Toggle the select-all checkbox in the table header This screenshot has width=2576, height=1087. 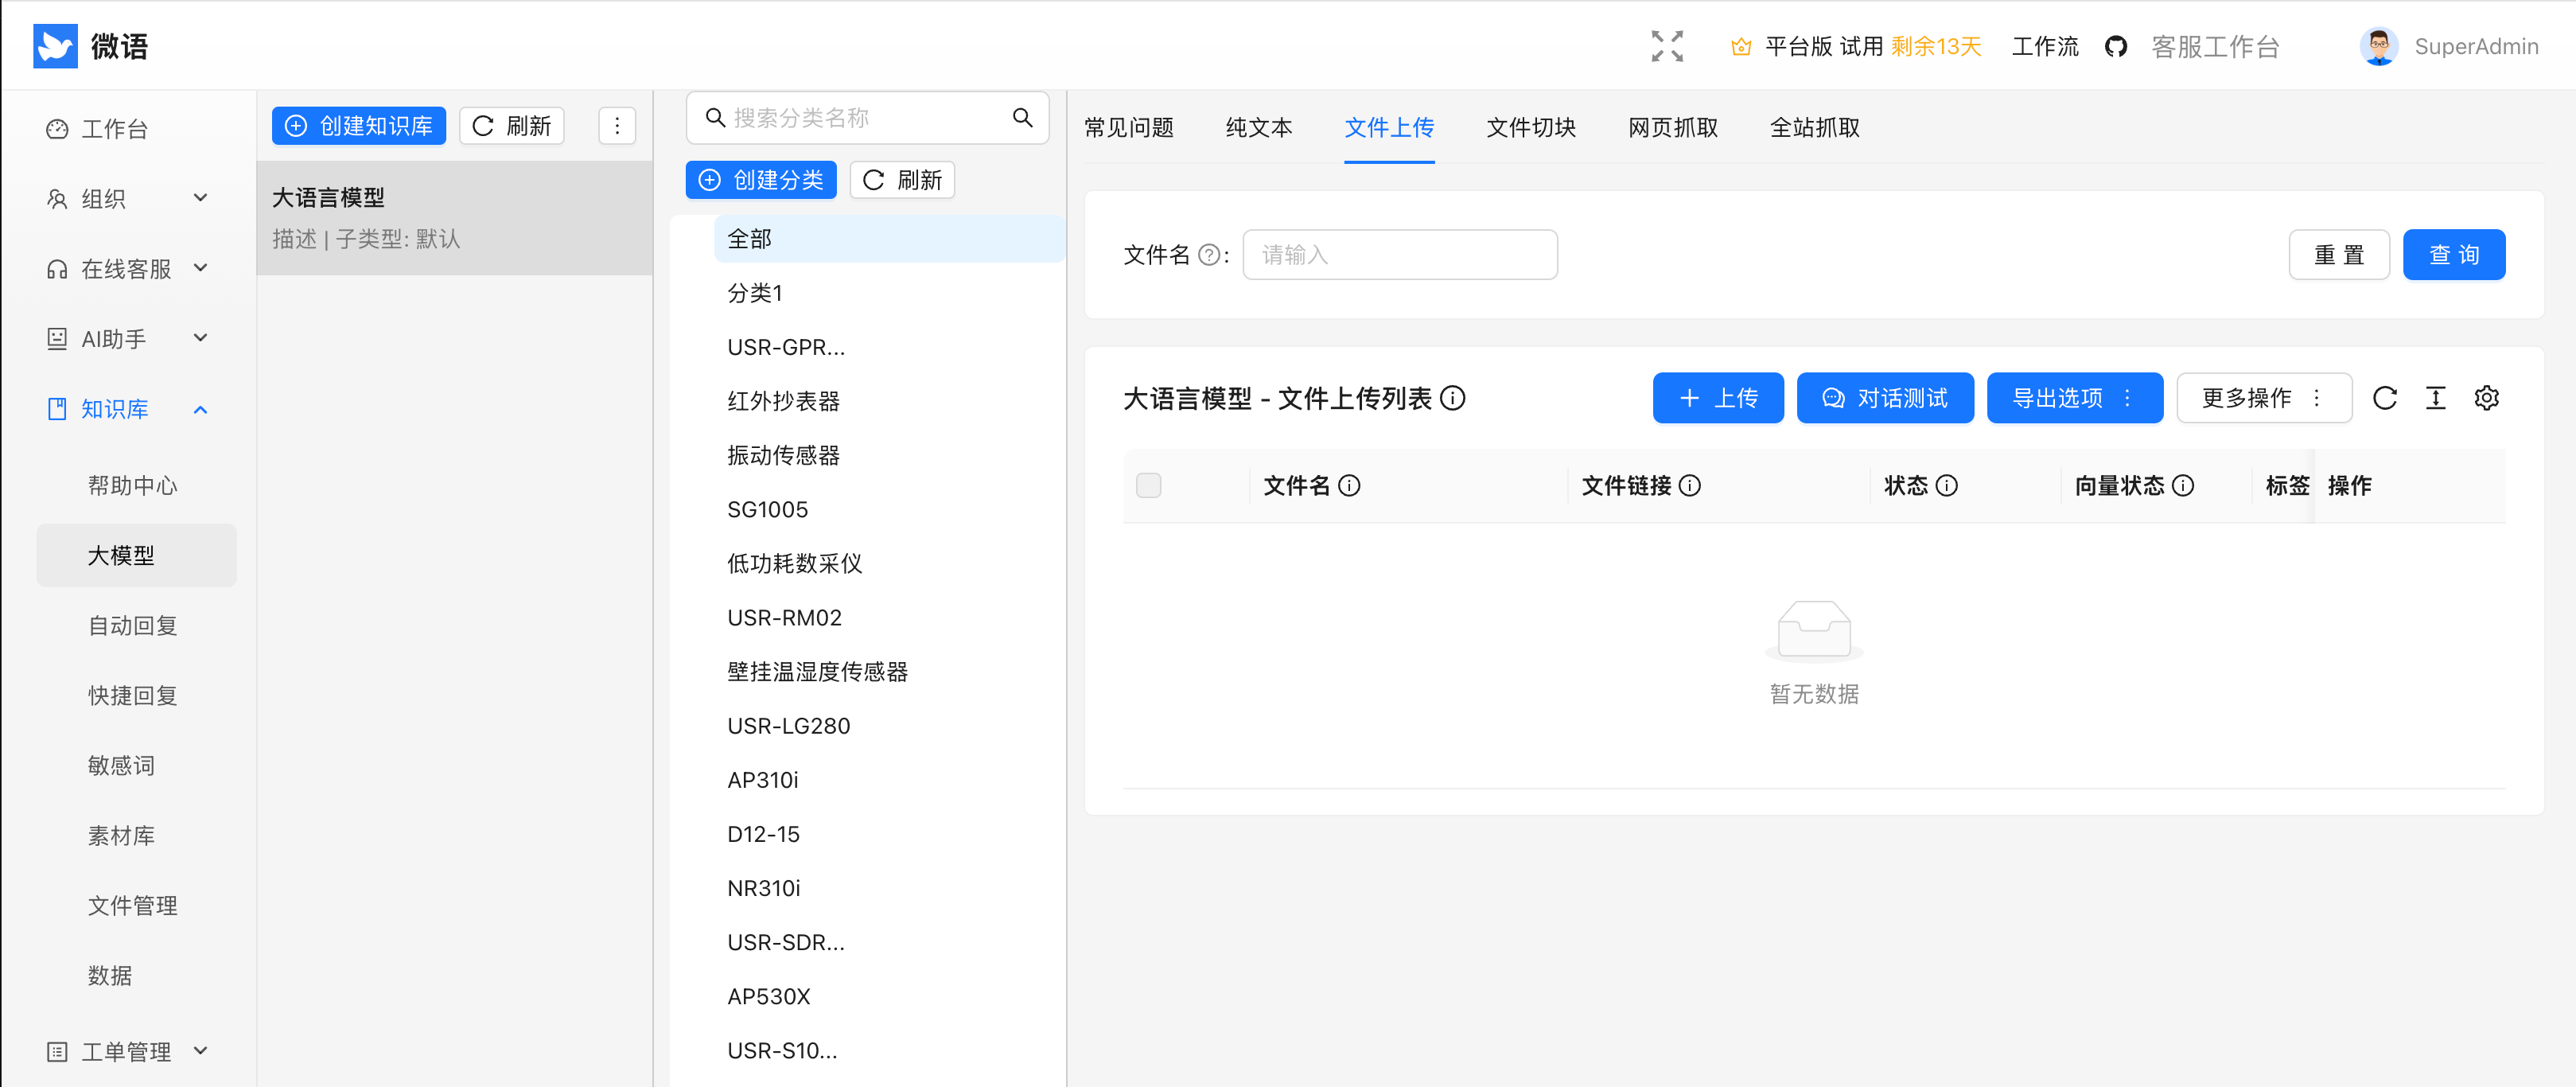pos(1148,485)
